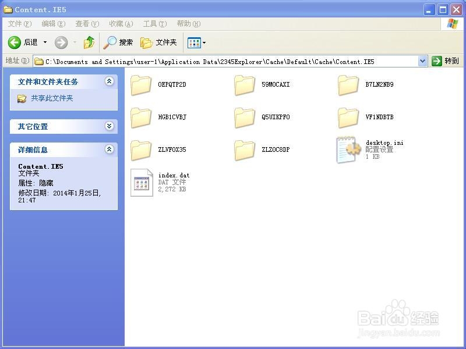Screen dimensions: 466x349
Task: Select the OEPQTP2D folder icon
Action: (x=141, y=85)
